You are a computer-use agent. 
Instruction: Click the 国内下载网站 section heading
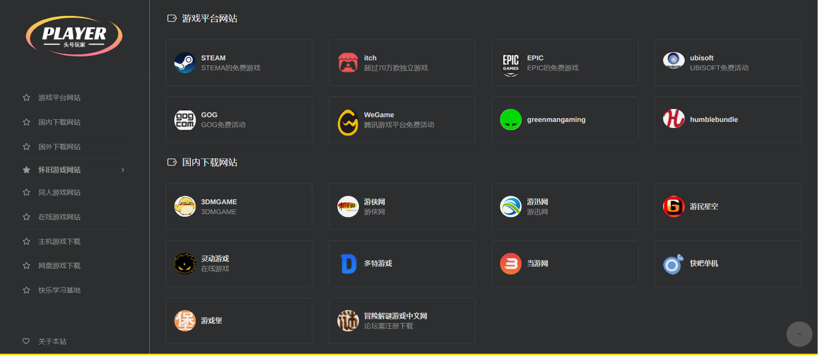(210, 162)
